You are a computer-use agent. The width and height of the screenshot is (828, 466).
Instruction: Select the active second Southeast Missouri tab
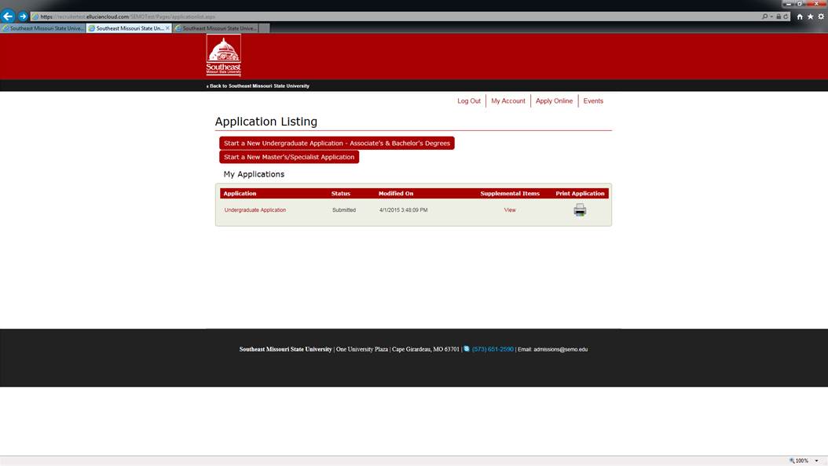(129, 28)
